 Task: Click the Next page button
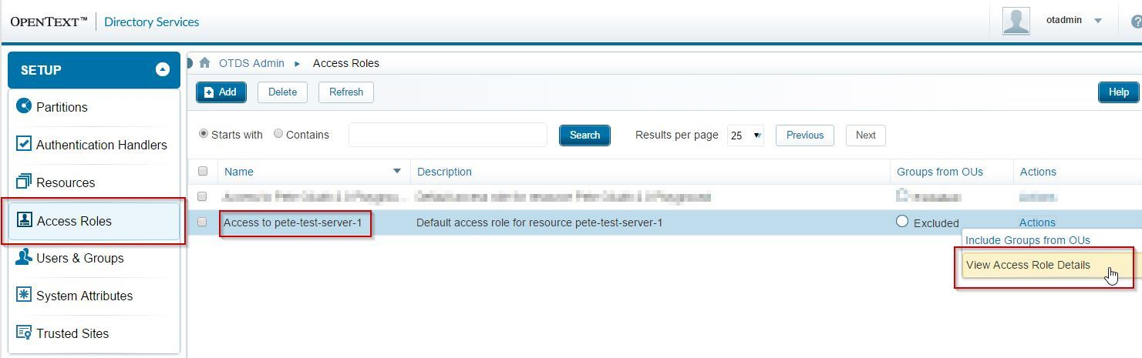(866, 135)
